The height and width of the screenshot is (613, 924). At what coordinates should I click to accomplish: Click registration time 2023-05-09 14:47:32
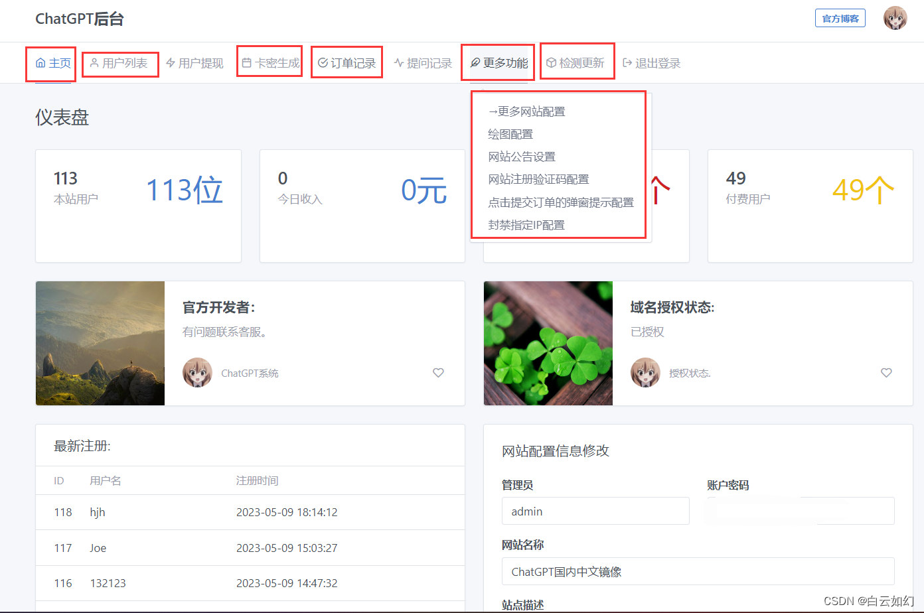287,583
